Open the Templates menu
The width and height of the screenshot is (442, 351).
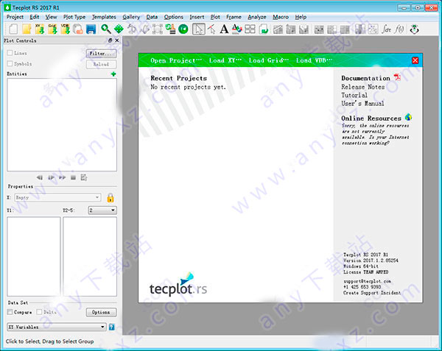pos(104,17)
